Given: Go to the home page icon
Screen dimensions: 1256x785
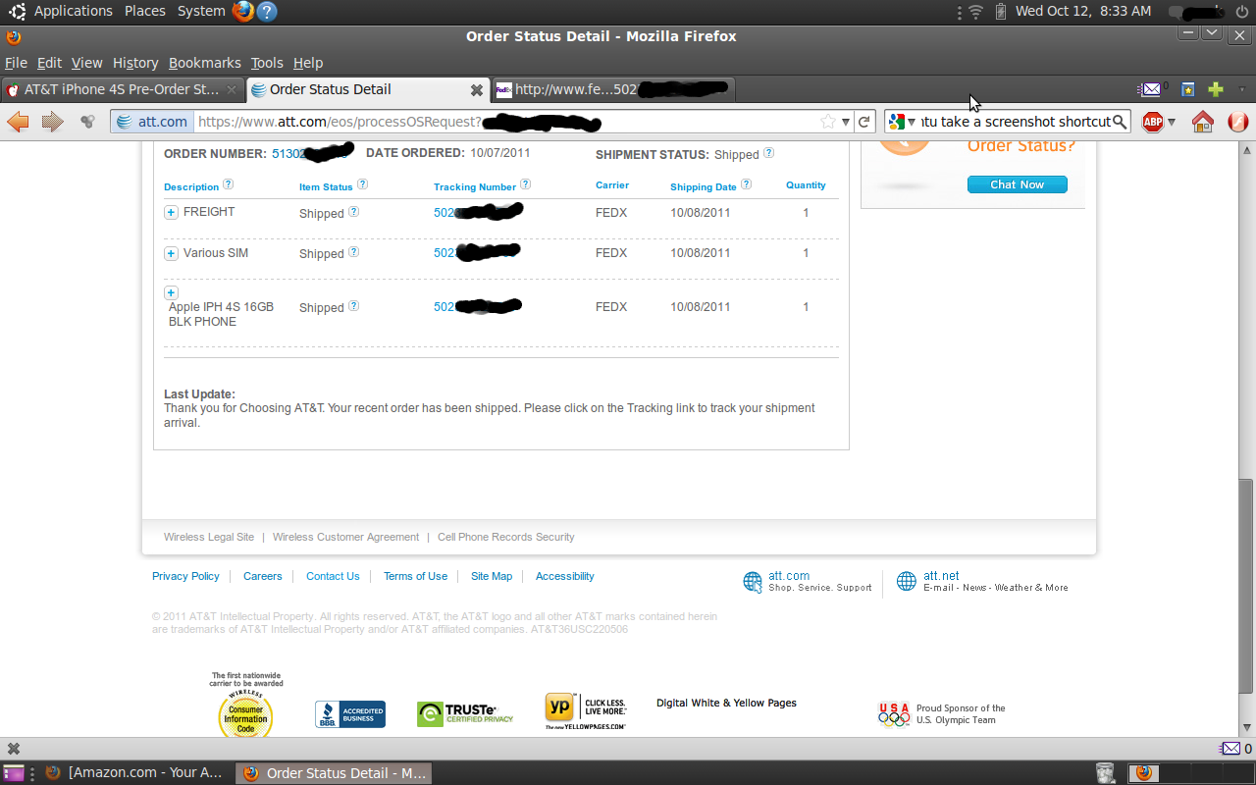Looking at the screenshot, I should tap(1202, 122).
